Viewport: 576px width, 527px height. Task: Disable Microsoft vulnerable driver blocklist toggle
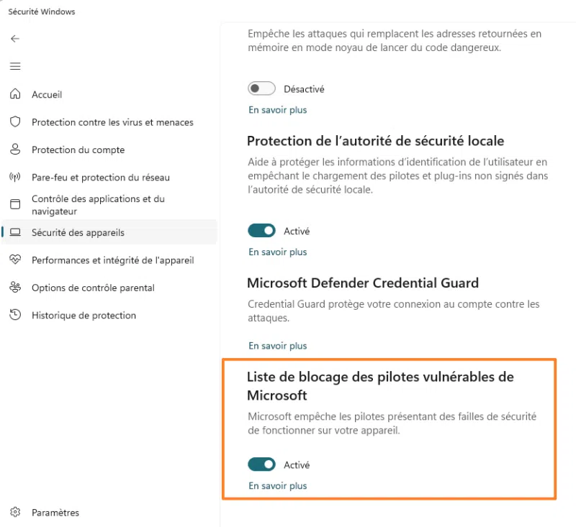click(262, 464)
